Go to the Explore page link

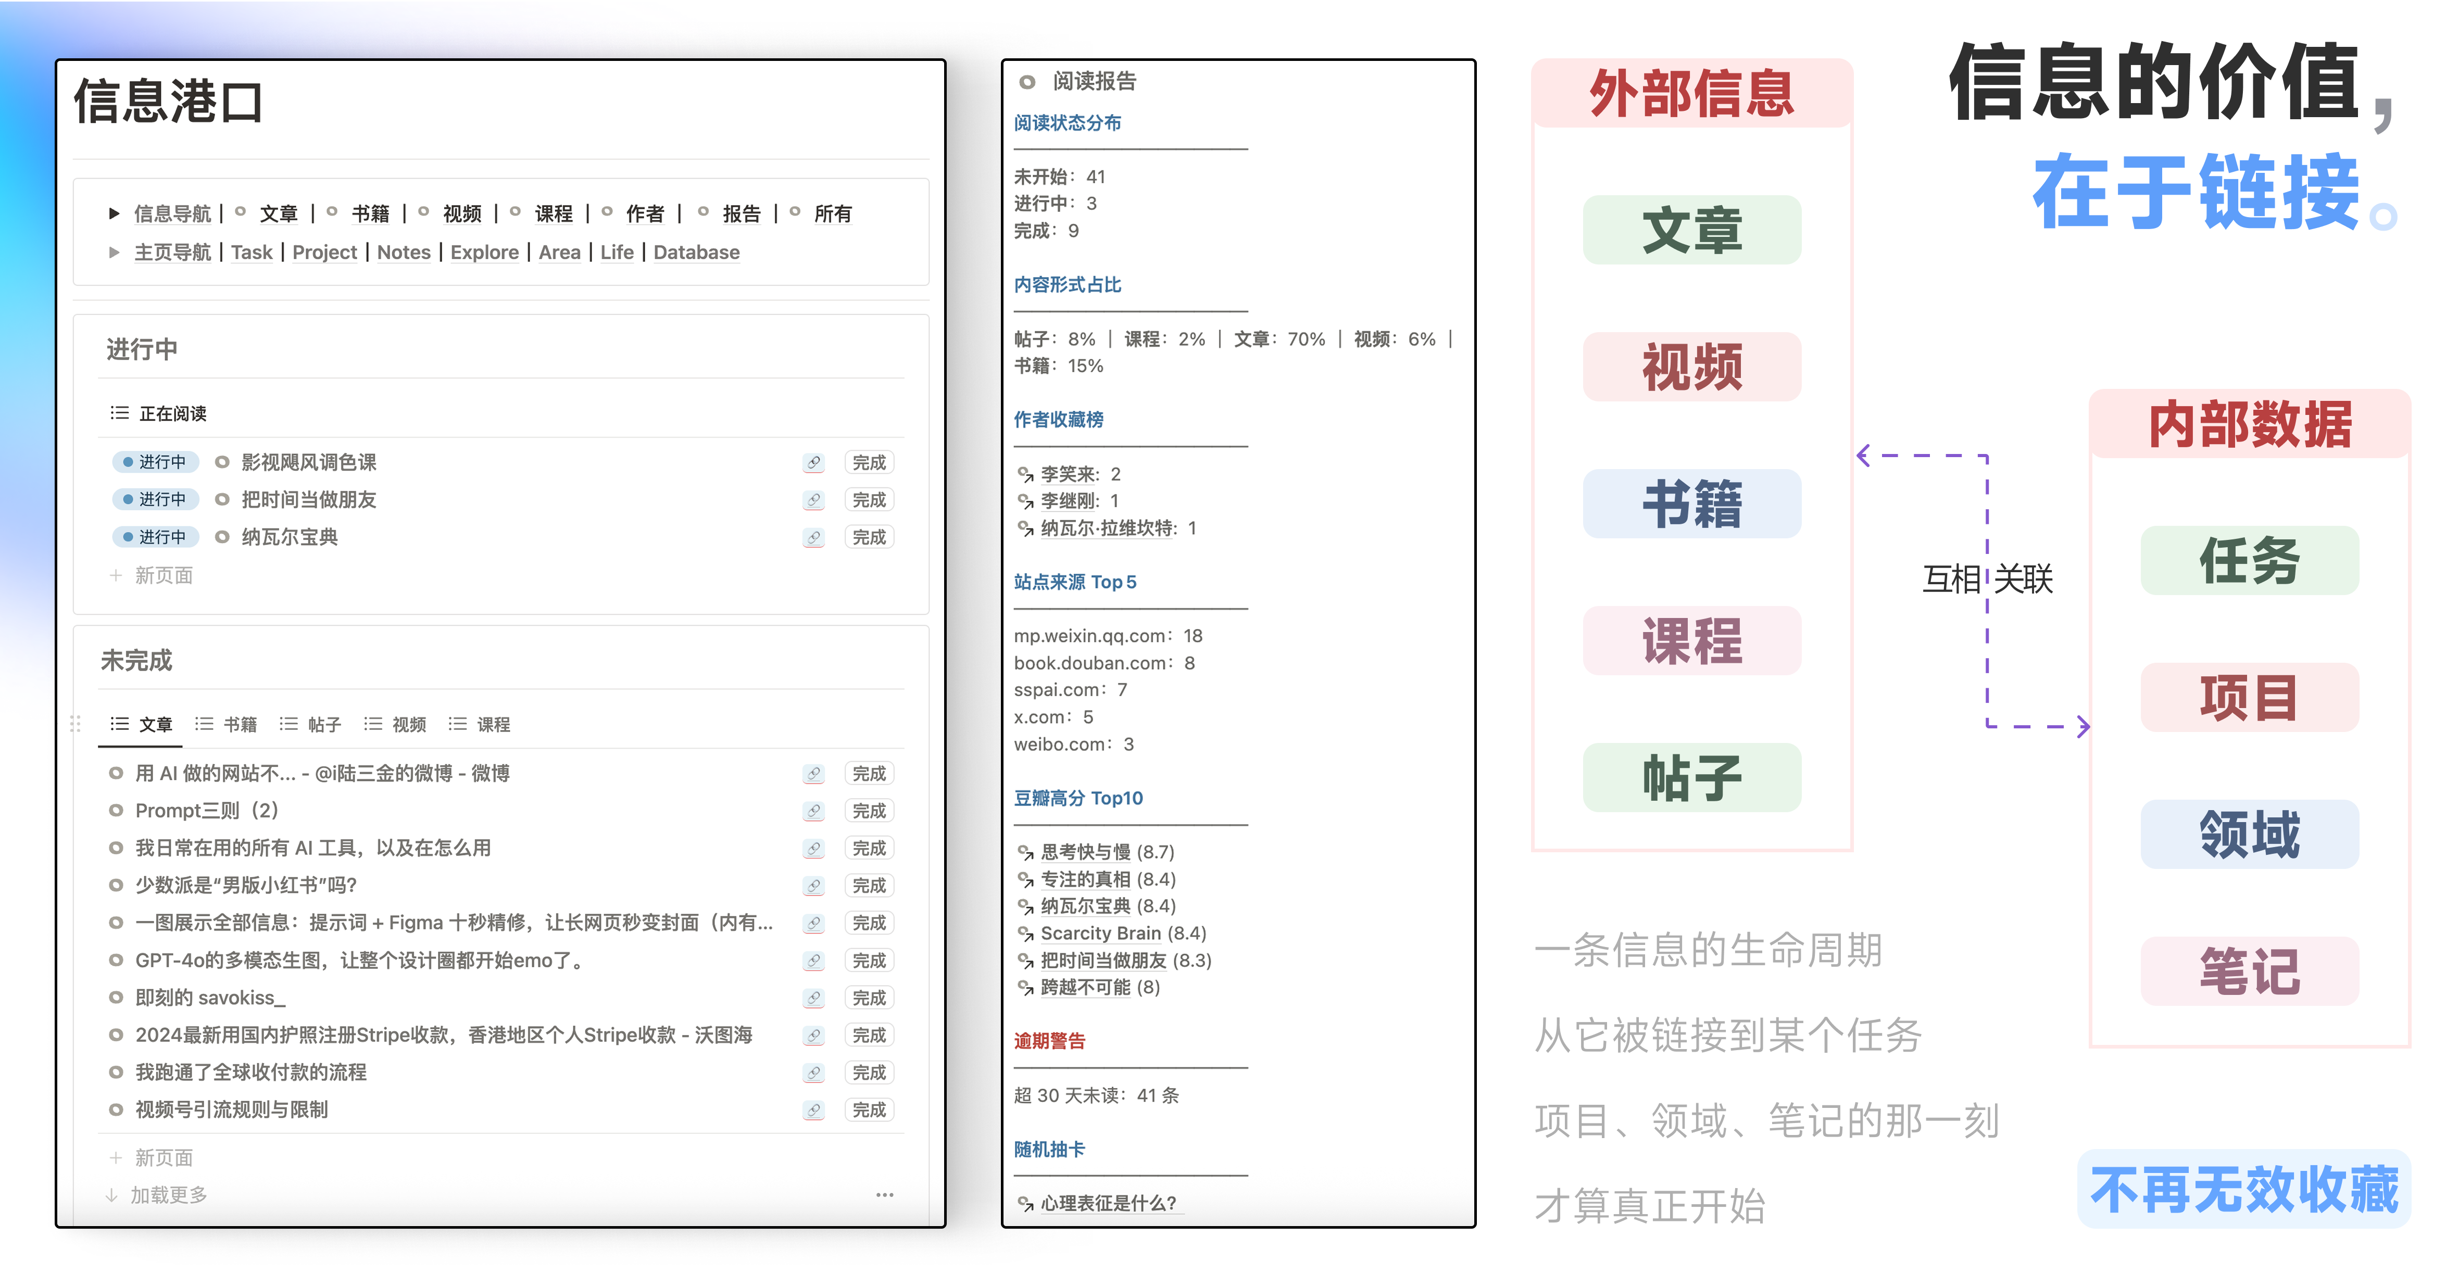click(x=484, y=253)
